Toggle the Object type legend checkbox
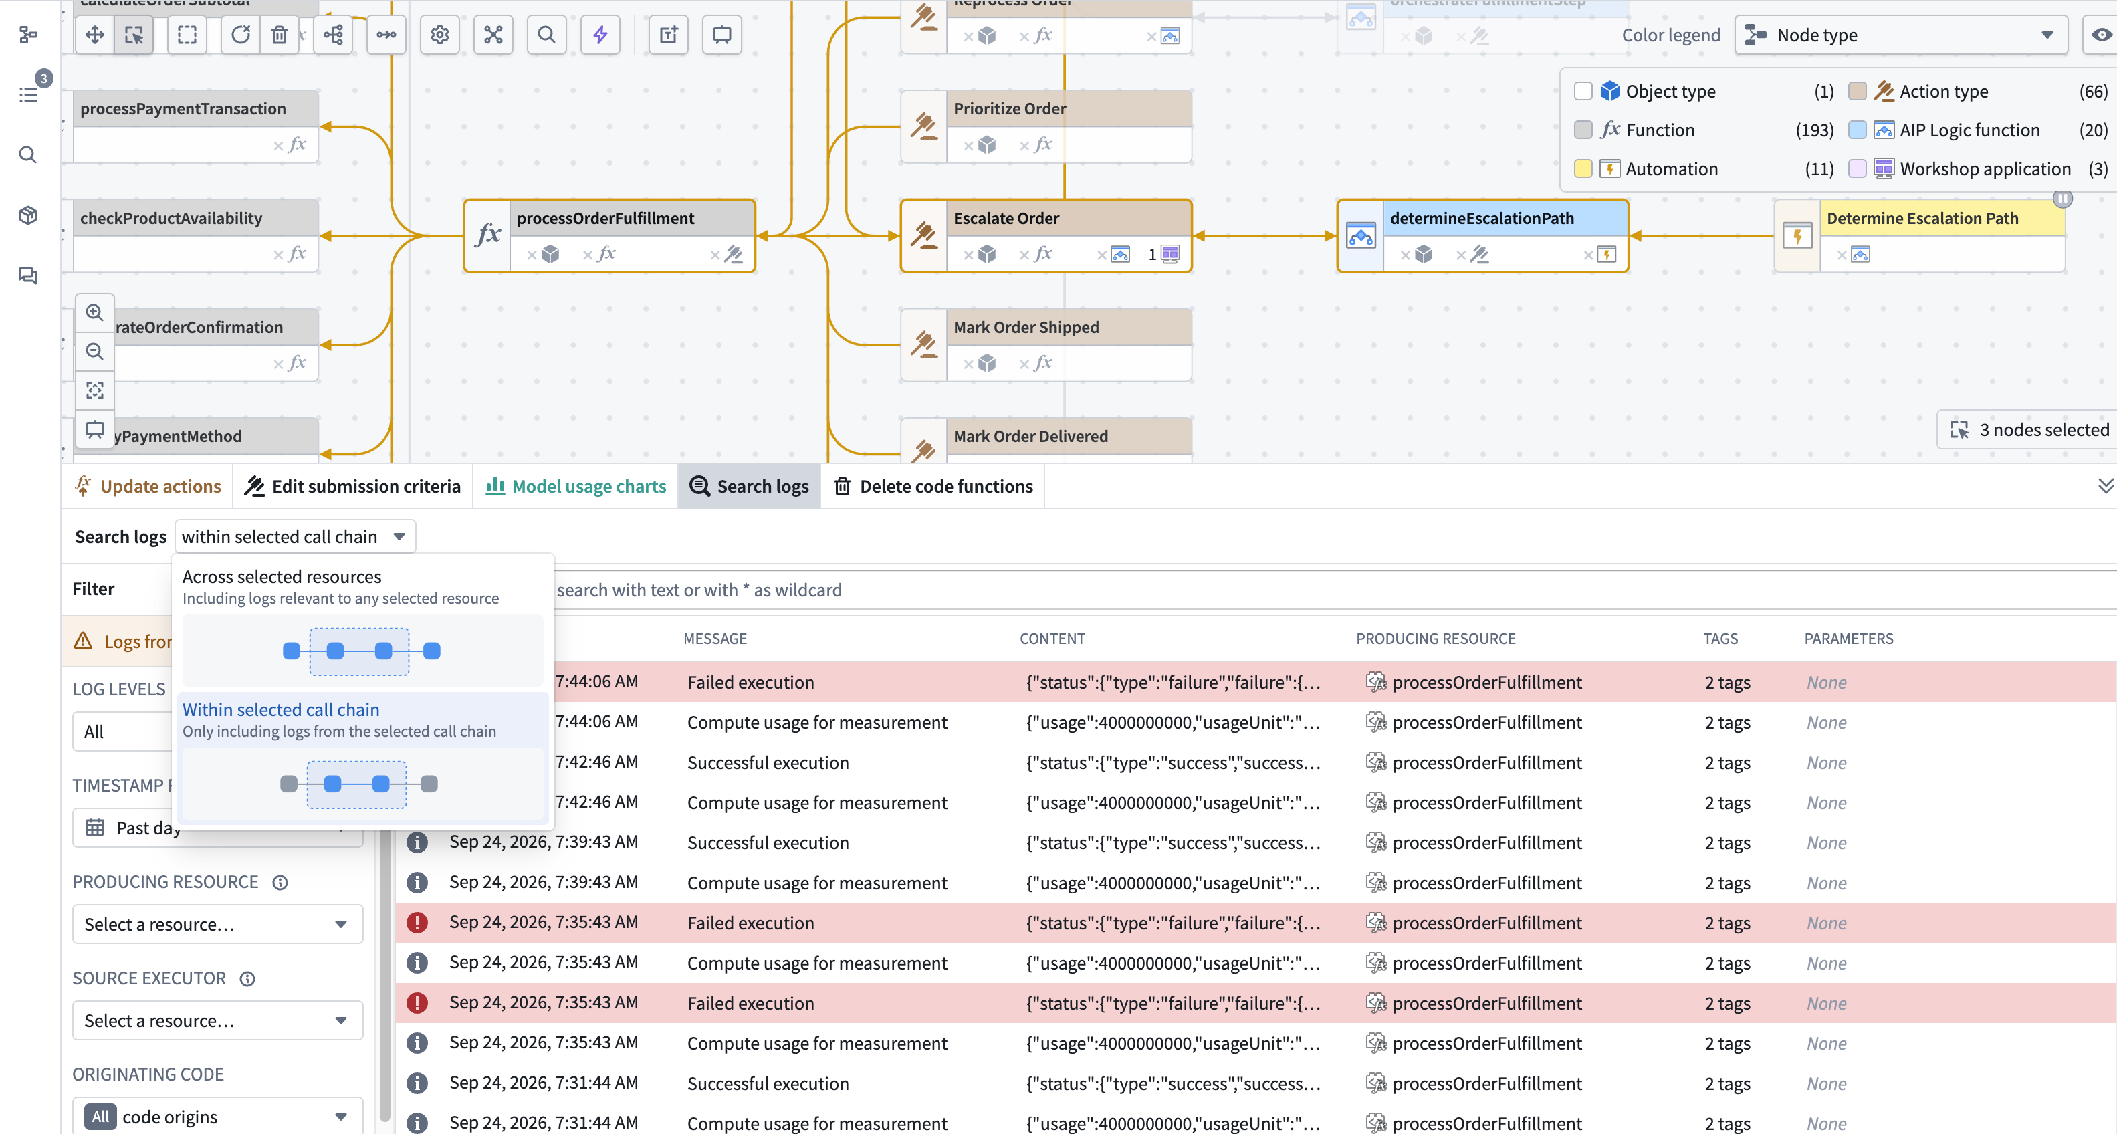The height and width of the screenshot is (1134, 2117). click(1583, 91)
